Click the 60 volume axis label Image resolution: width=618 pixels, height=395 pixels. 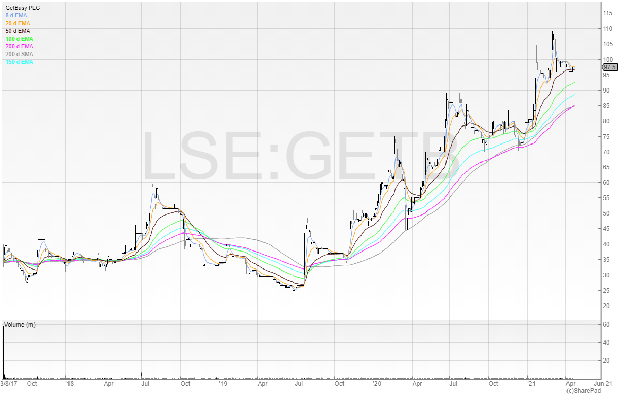coord(605,324)
